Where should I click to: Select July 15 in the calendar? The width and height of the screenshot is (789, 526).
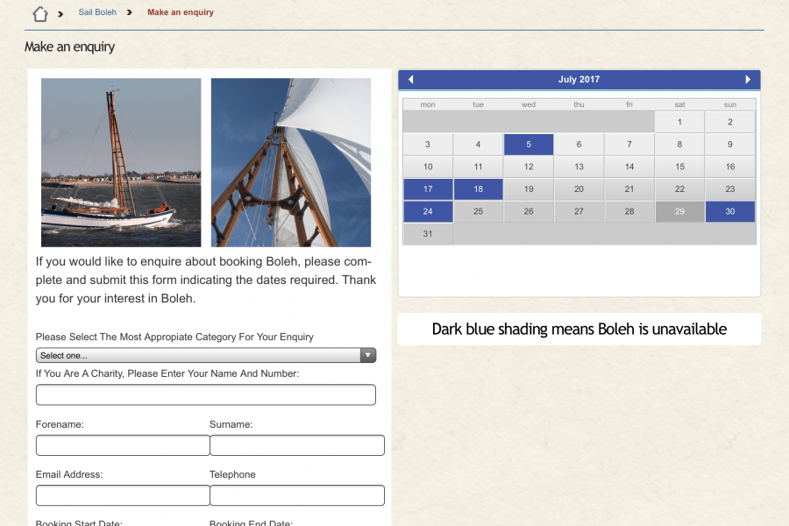[679, 167]
